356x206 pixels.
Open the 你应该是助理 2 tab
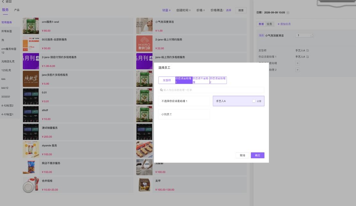[x=218, y=80]
